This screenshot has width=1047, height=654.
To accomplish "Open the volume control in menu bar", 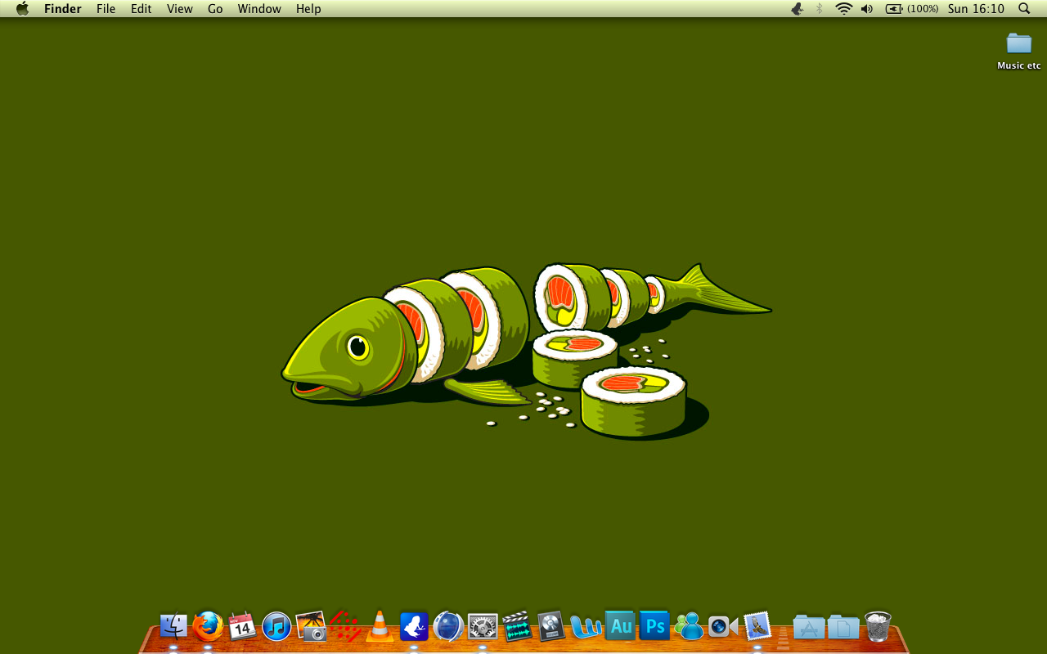I will pos(867,9).
